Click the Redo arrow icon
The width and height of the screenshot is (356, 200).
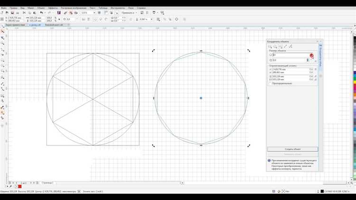pos(49,13)
